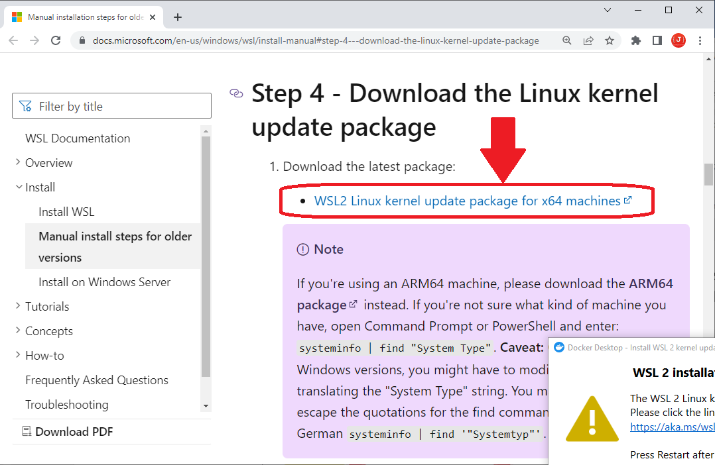Click the systeminfo command code snippet
The image size is (715, 465).
click(x=395, y=348)
